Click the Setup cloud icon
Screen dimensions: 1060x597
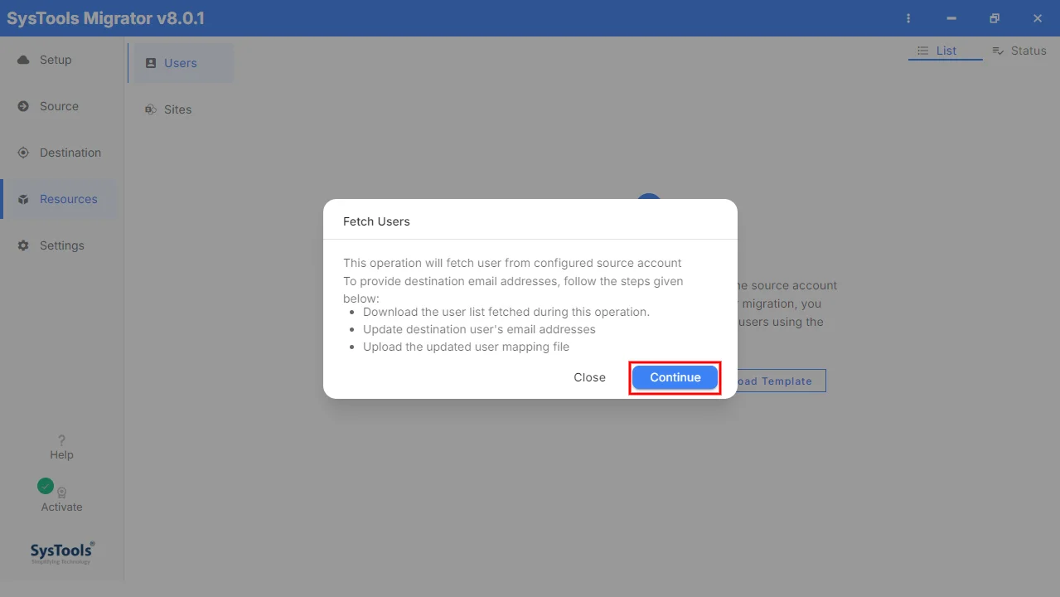pos(23,60)
